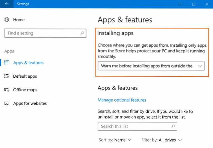Go to the Home settings page label
Image resolution: width=213 pixels, height=148 pixels.
point(19,20)
